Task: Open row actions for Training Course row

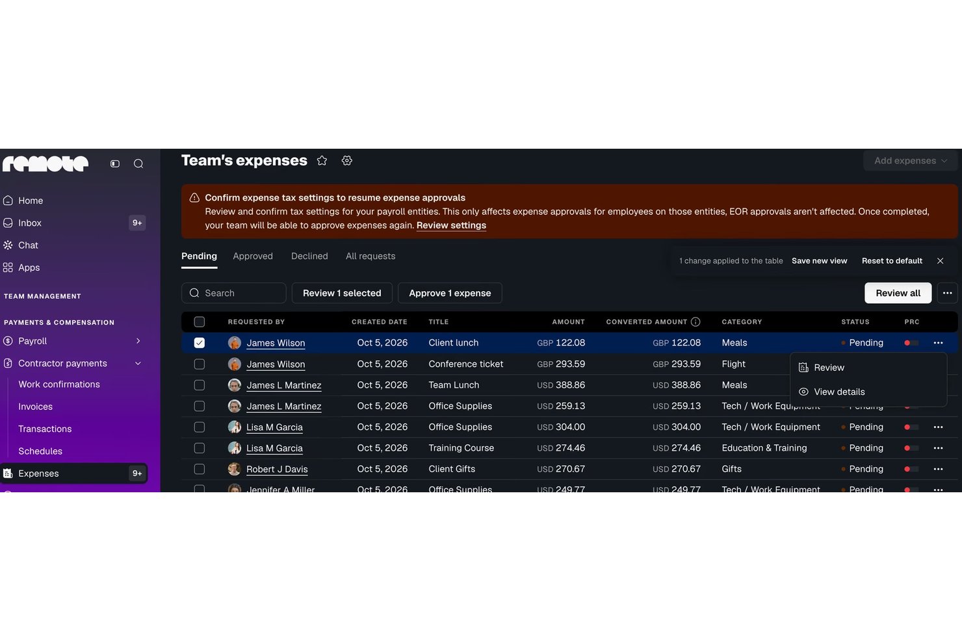Action: point(938,448)
